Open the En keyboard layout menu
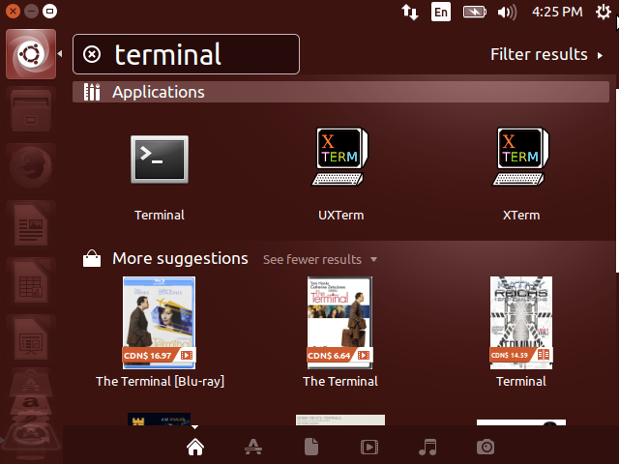This screenshot has width=619, height=464. [440, 13]
